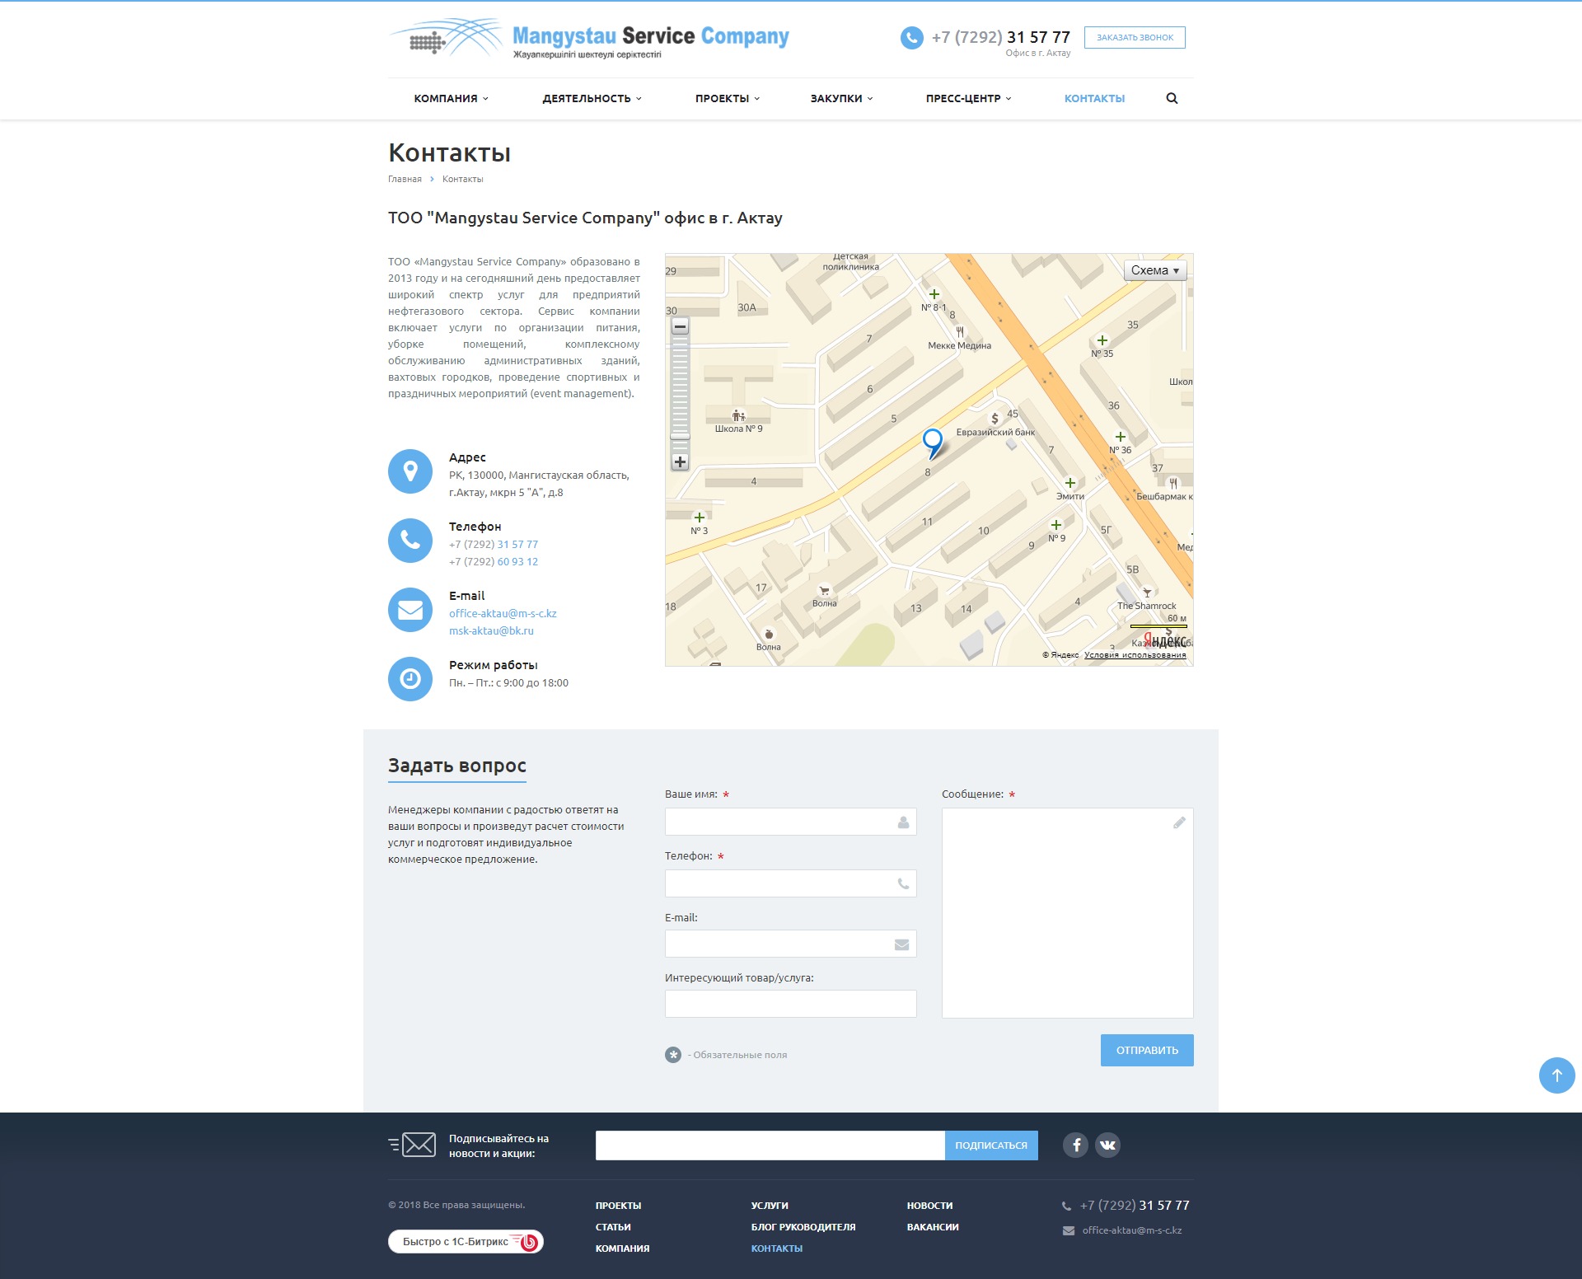The height and width of the screenshot is (1279, 1582).
Task: Open Услуги link in footer
Action: tap(770, 1206)
